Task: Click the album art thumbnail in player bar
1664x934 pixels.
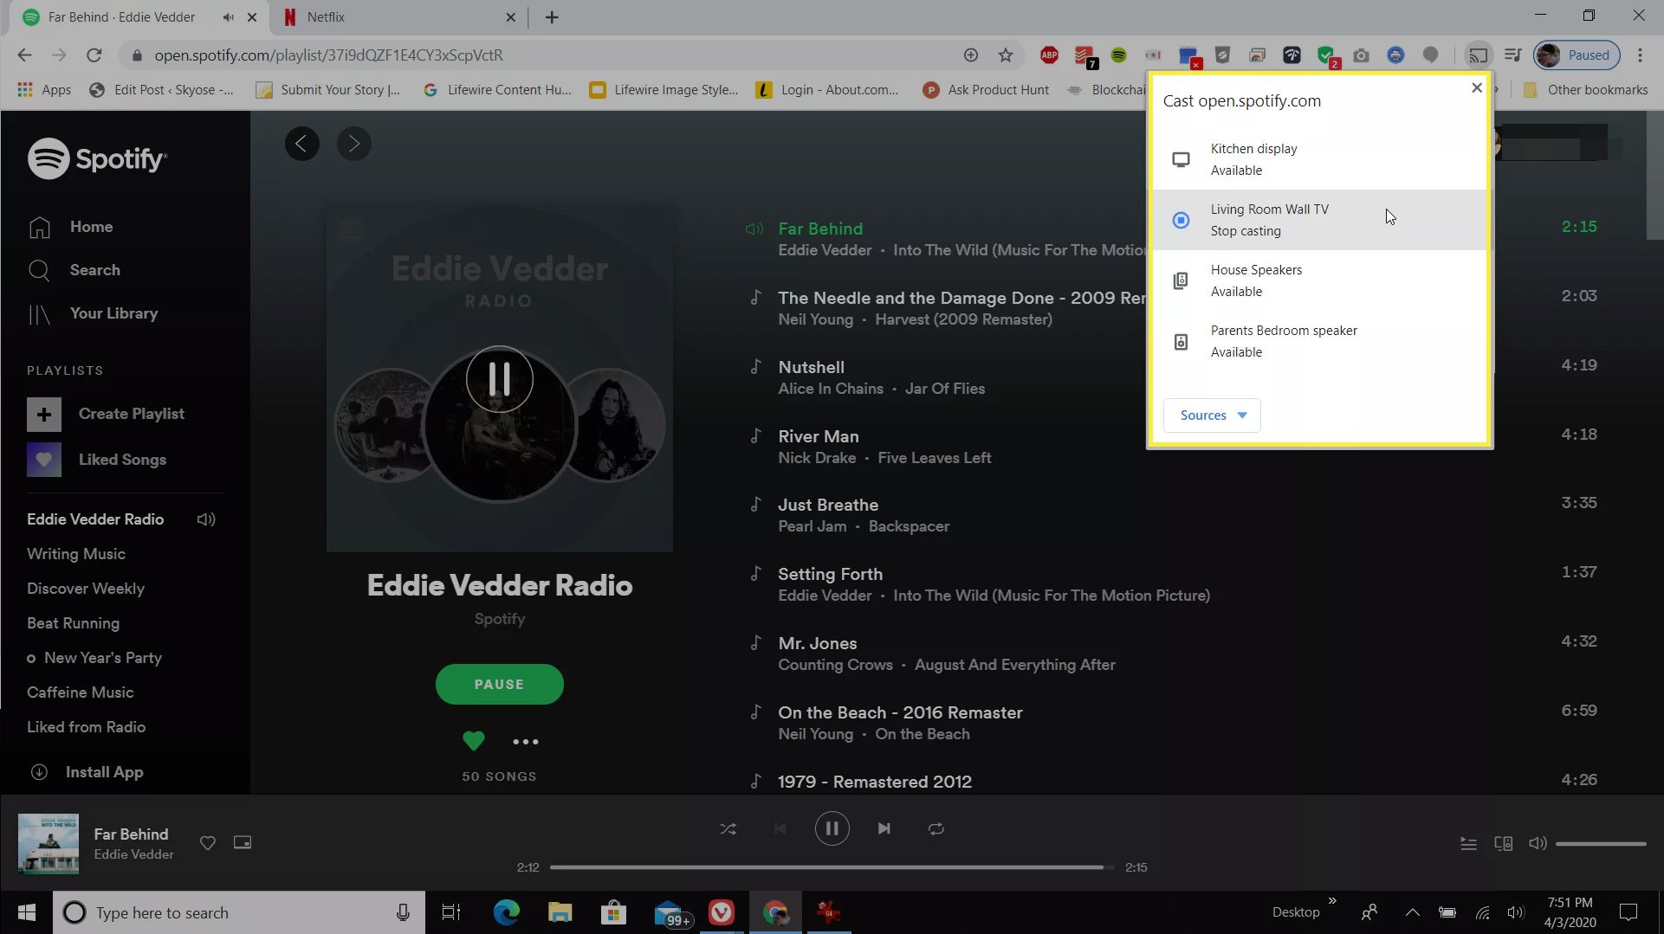Action: [x=49, y=844]
